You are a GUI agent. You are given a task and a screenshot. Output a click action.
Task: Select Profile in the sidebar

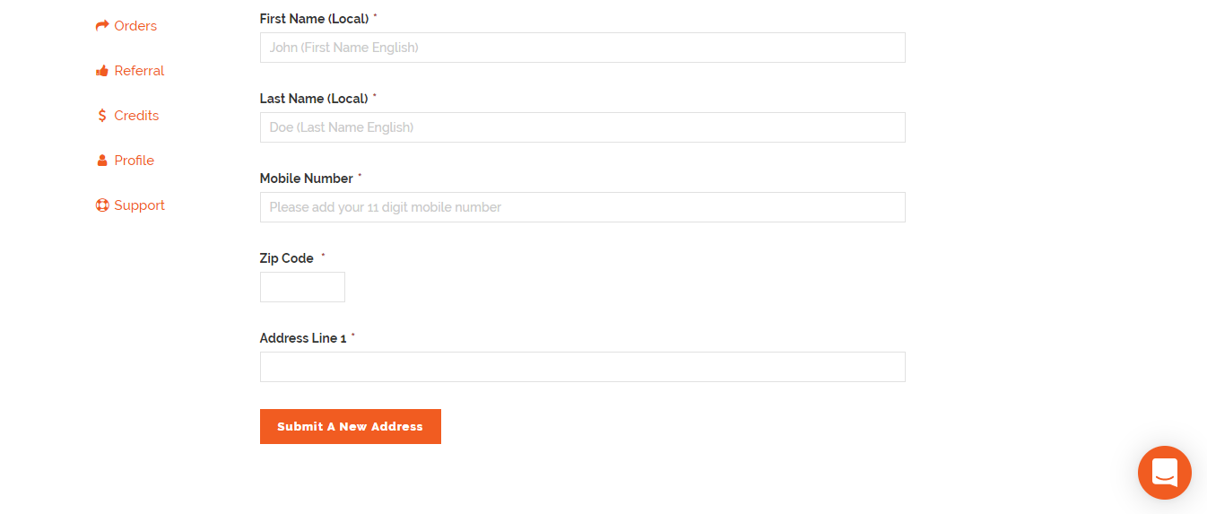pyautogui.click(x=135, y=161)
